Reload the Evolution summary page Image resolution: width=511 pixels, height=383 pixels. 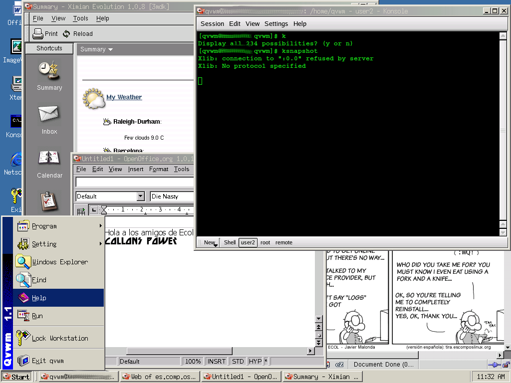click(78, 33)
